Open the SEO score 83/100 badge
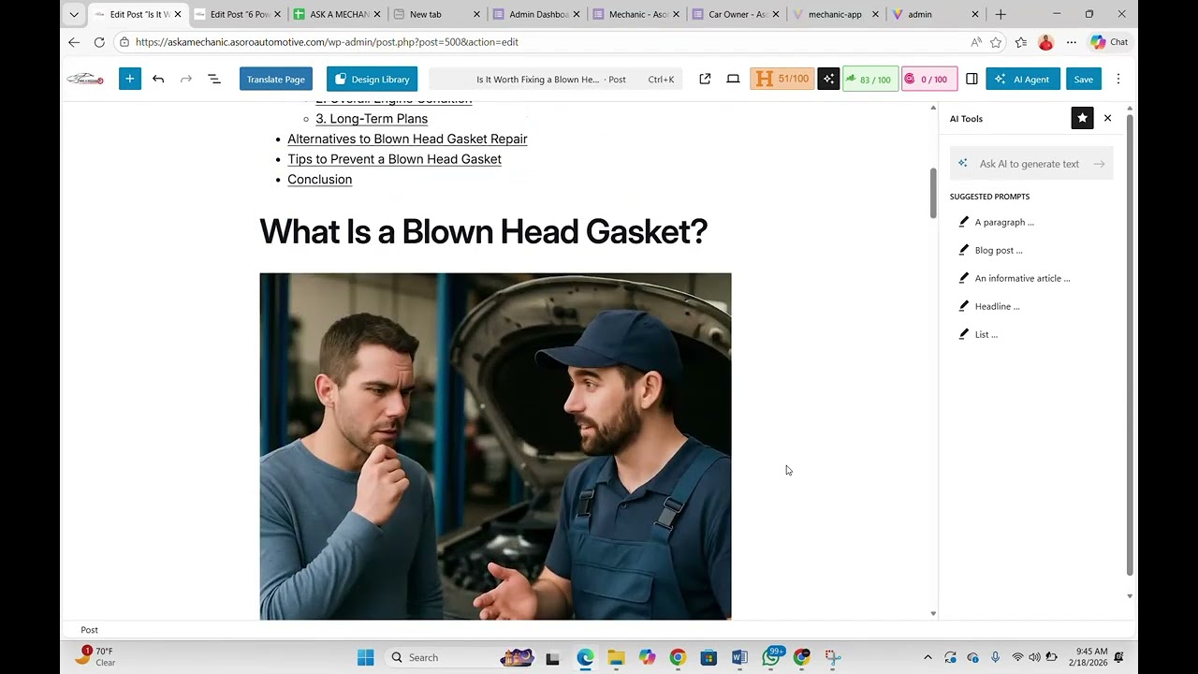The image size is (1198, 674). [x=869, y=80]
